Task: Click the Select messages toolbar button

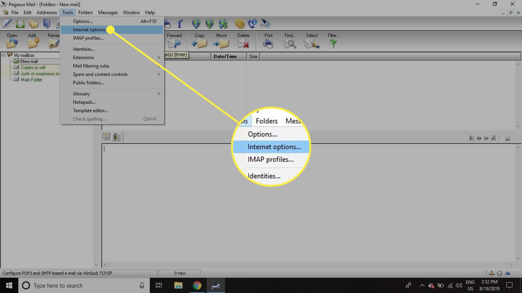Action: pos(312,40)
